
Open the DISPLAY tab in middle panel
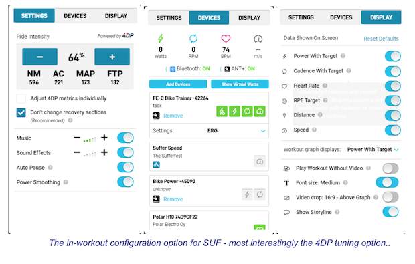pyautogui.click(x=249, y=18)
